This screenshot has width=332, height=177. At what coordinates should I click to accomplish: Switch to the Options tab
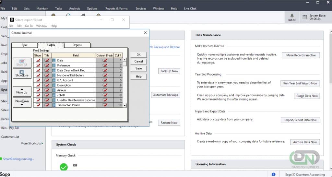(x=77, y=45)
